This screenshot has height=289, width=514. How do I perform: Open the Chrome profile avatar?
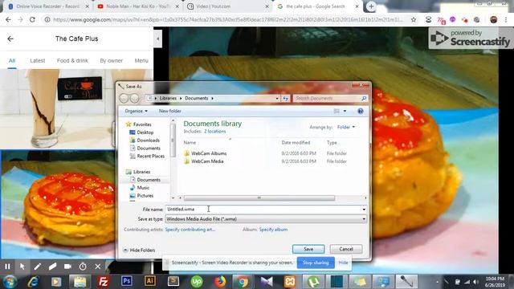493,19
